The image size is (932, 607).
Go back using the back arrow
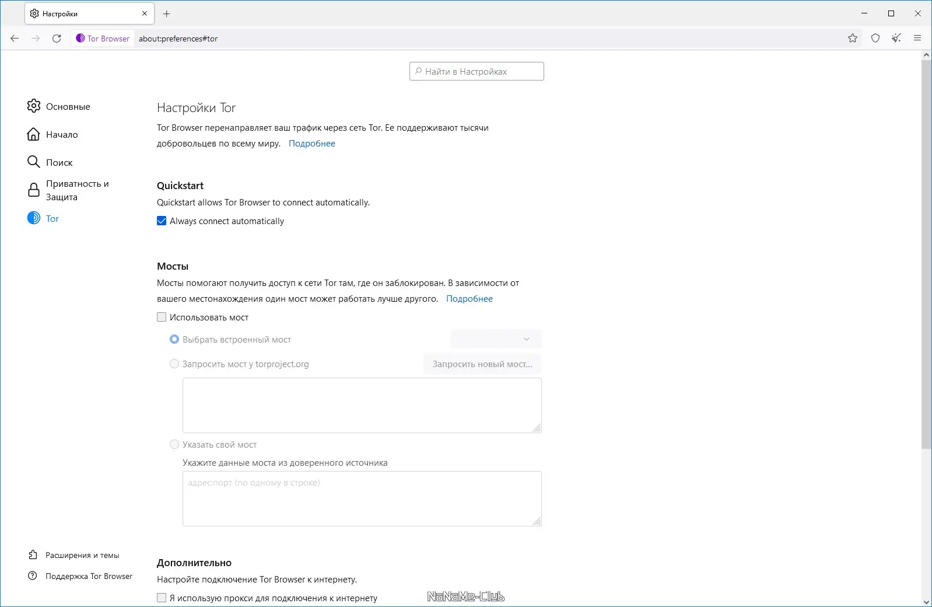15,39
